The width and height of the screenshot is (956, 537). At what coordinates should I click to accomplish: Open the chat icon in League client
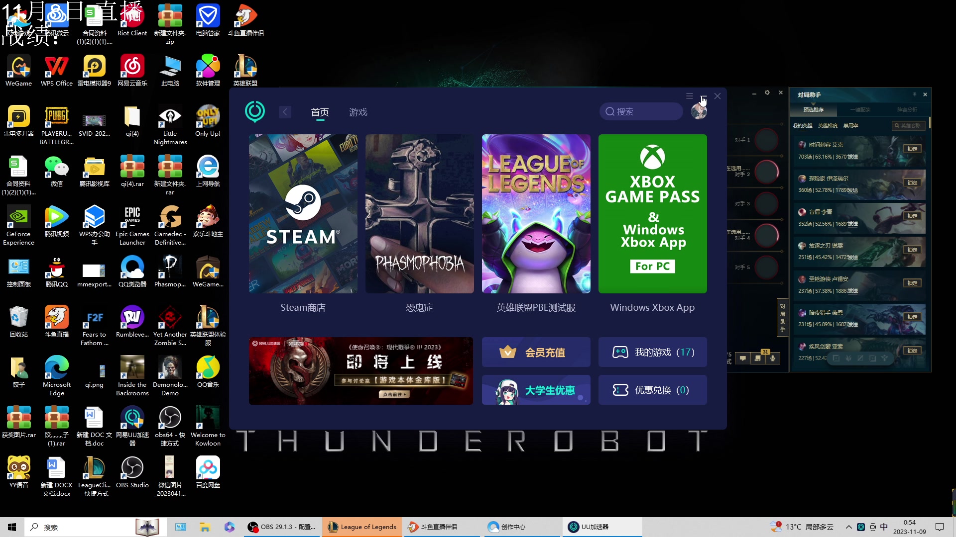tap(742, 358)
